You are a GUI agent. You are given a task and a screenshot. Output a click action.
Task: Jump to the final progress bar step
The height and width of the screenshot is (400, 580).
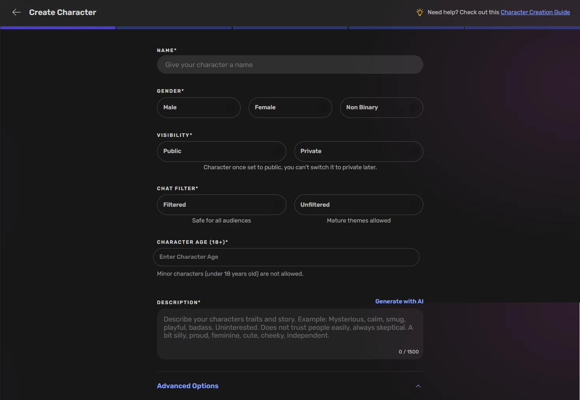(x=522, y=27)
